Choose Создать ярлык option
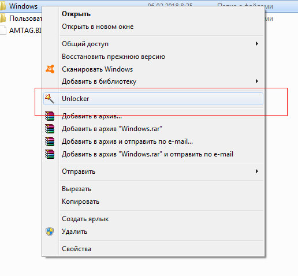Image resolution: width=298 pixels, height=276 pixels. click(x=85, y=219)
